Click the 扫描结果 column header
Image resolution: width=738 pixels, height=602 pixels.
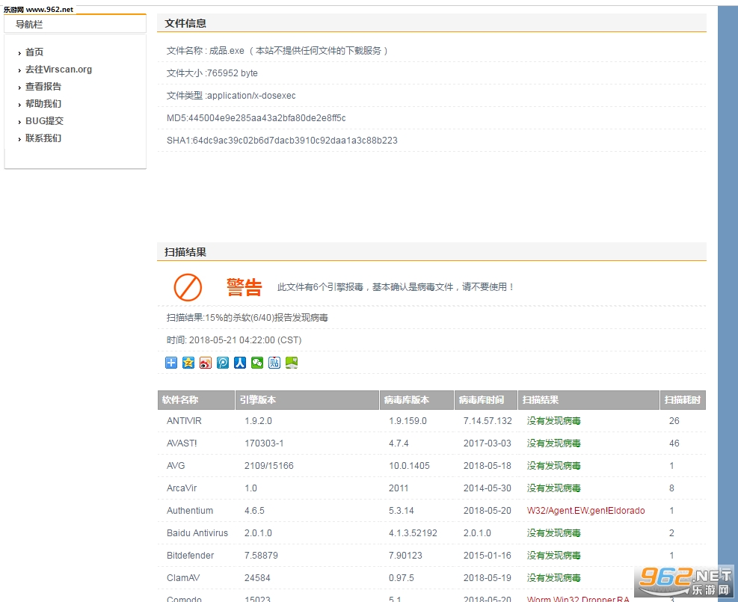(x=588, y=400)
